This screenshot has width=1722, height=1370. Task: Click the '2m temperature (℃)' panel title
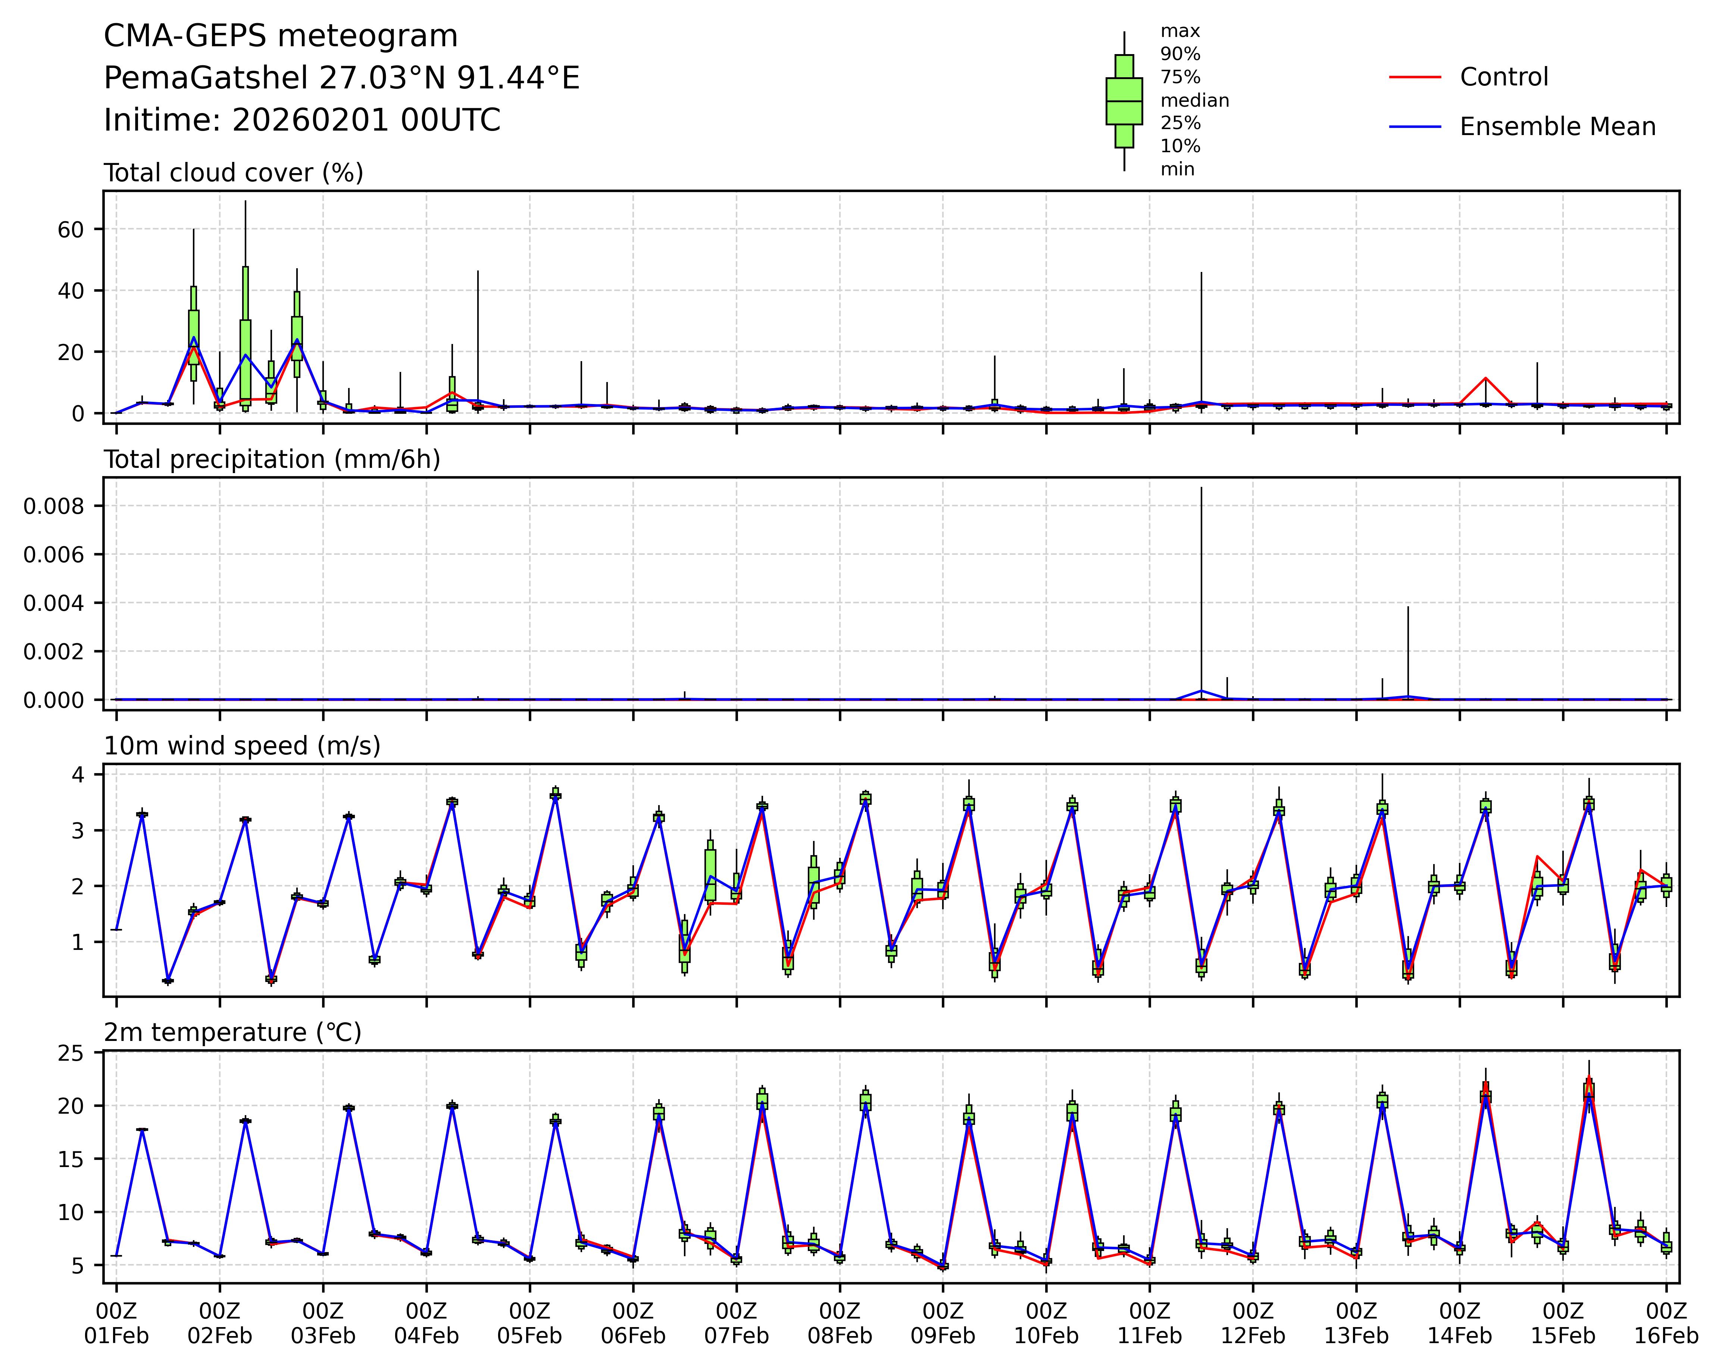coord(232,1033)
